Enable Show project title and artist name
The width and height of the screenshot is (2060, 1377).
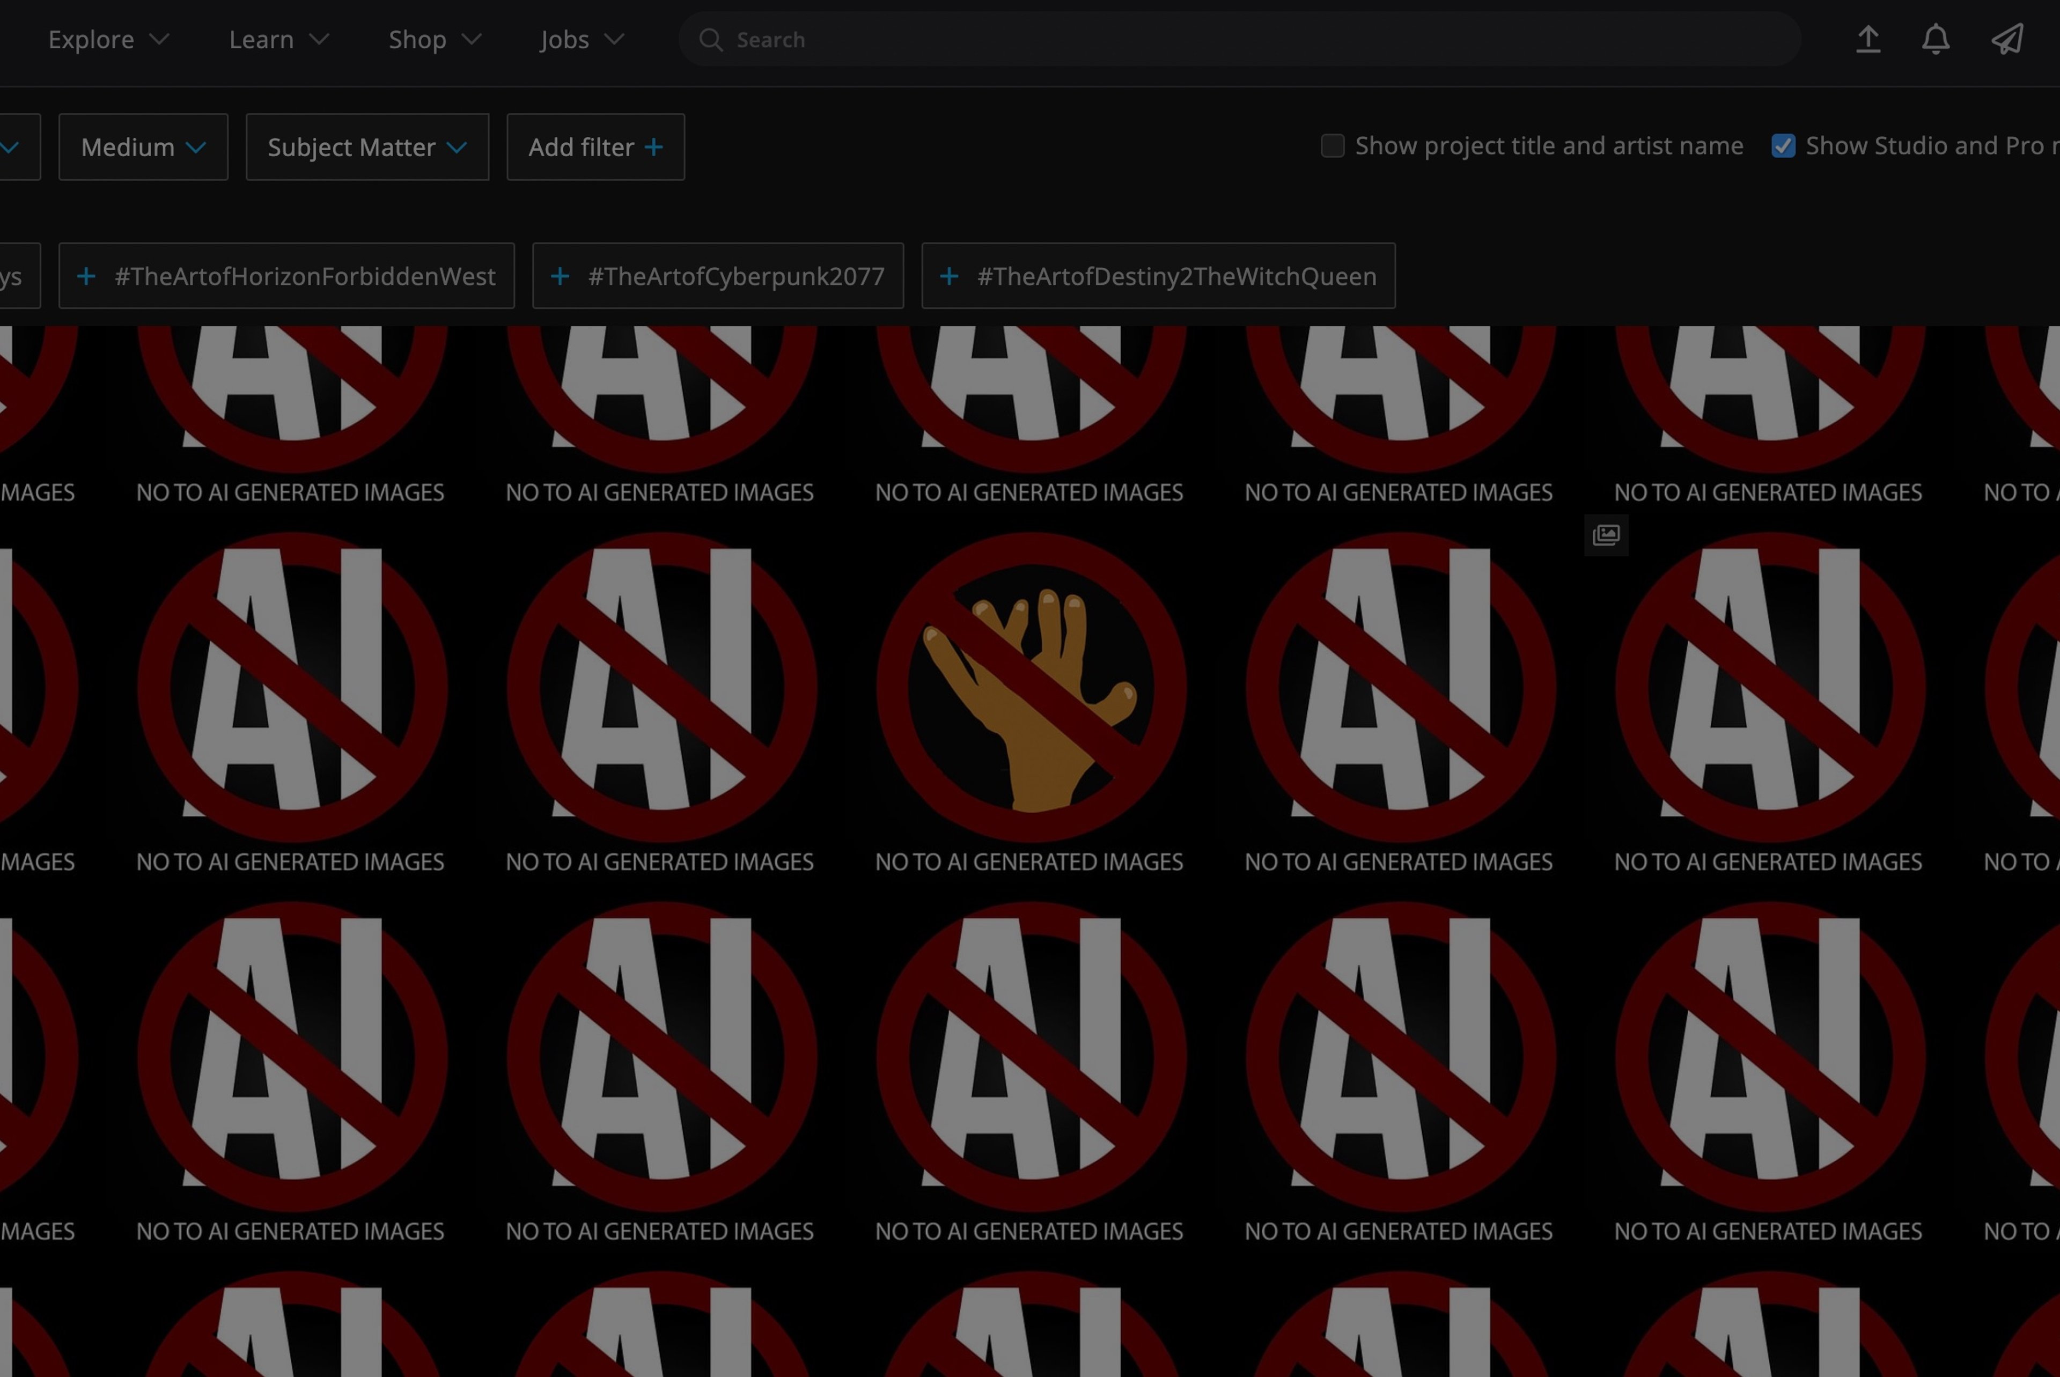(x=1332, y=146)
